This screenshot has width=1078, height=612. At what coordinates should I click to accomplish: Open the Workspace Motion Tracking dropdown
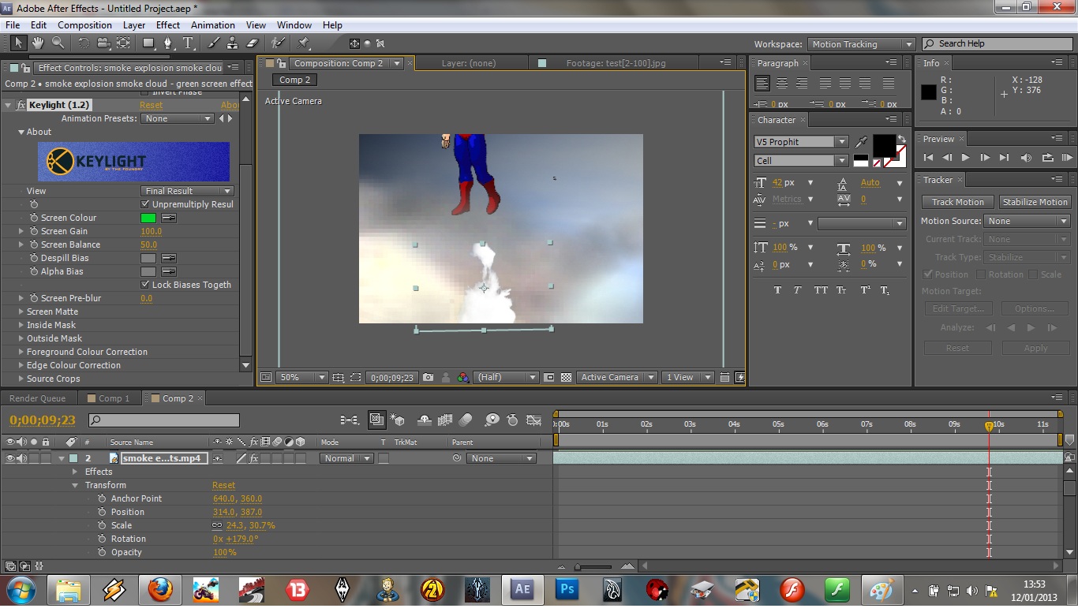[861, 44]
